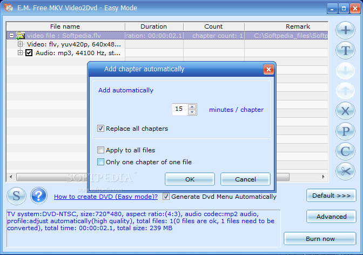Click the folder icon of Softpedia.flv
The height and width of the screenshot is (255, 363).
click(21, 36)
